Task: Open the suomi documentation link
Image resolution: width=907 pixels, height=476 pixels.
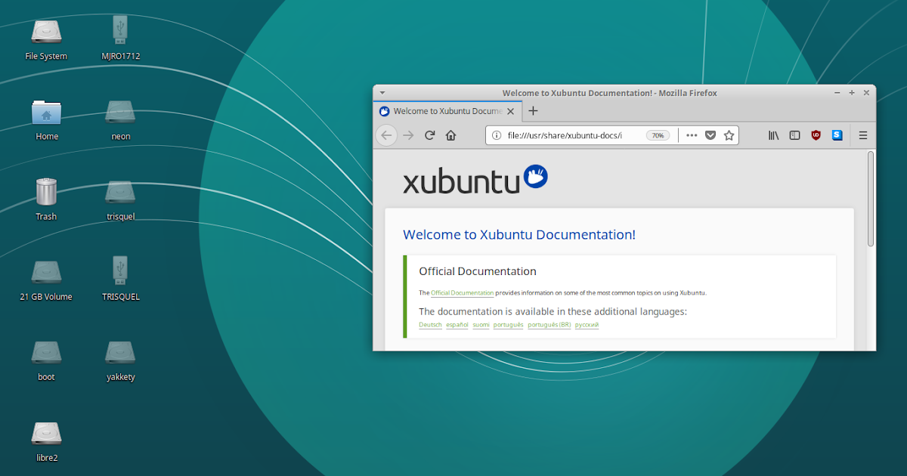Action: [x=481, y=325]
